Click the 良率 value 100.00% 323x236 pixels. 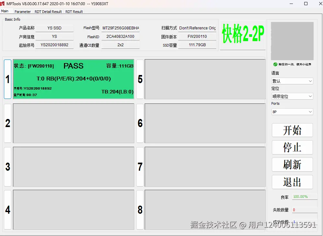click(x=305, y=197)
